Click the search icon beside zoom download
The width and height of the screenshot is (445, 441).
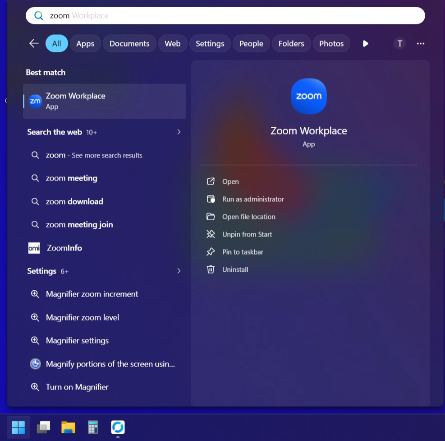point(35,201)
